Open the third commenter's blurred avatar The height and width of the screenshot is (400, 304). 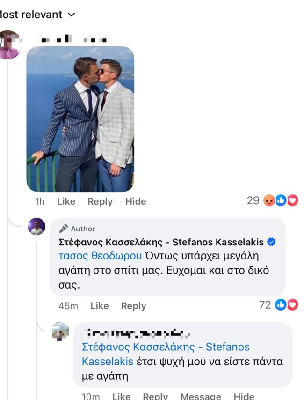pyautogui.click(x=60, y=332)
